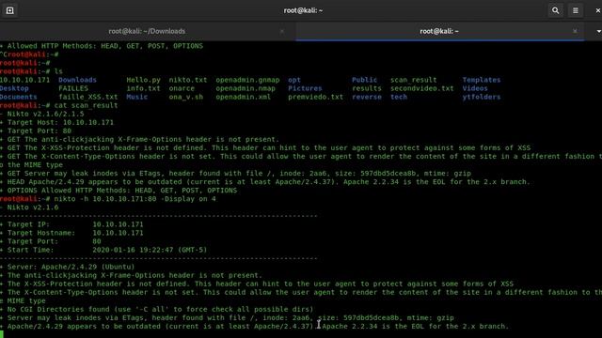The height and width of the screenshot is (338, 602).
Task: Click the green terminal cursor block
Action: click(x=2, y=334)
